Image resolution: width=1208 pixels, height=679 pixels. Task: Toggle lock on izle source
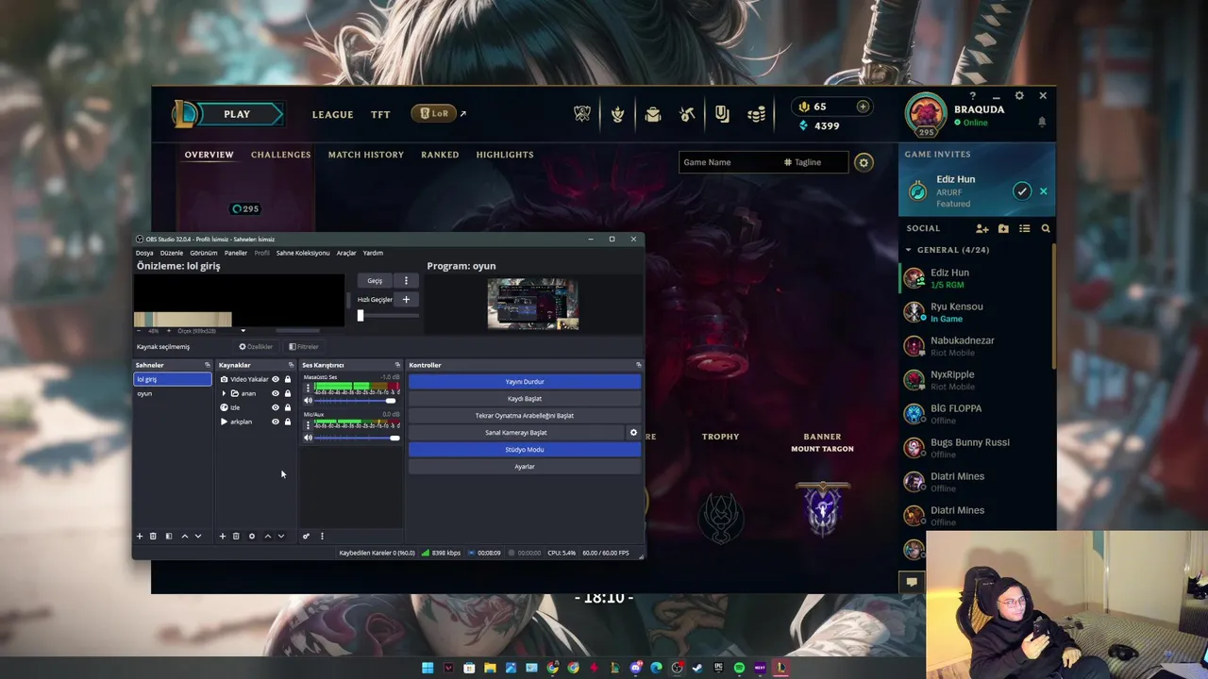pos(288,407)
